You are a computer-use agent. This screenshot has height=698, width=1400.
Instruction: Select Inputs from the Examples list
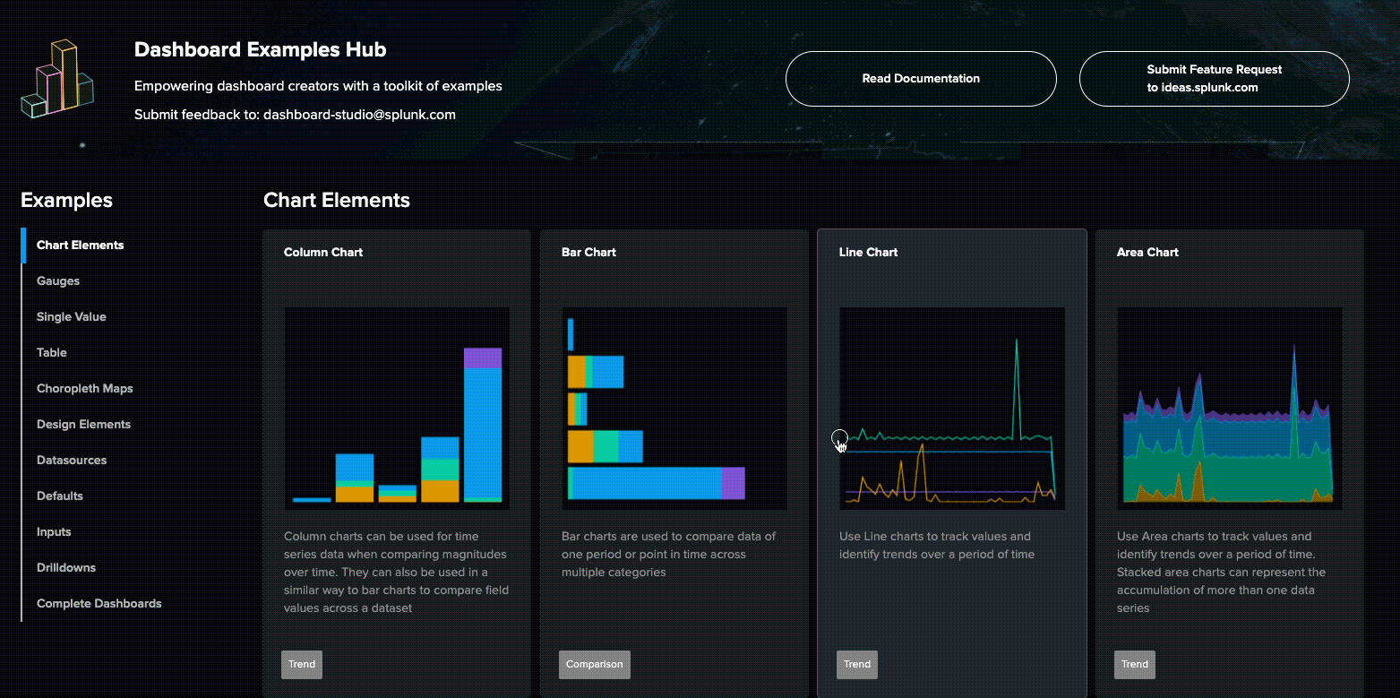(53, 531)
